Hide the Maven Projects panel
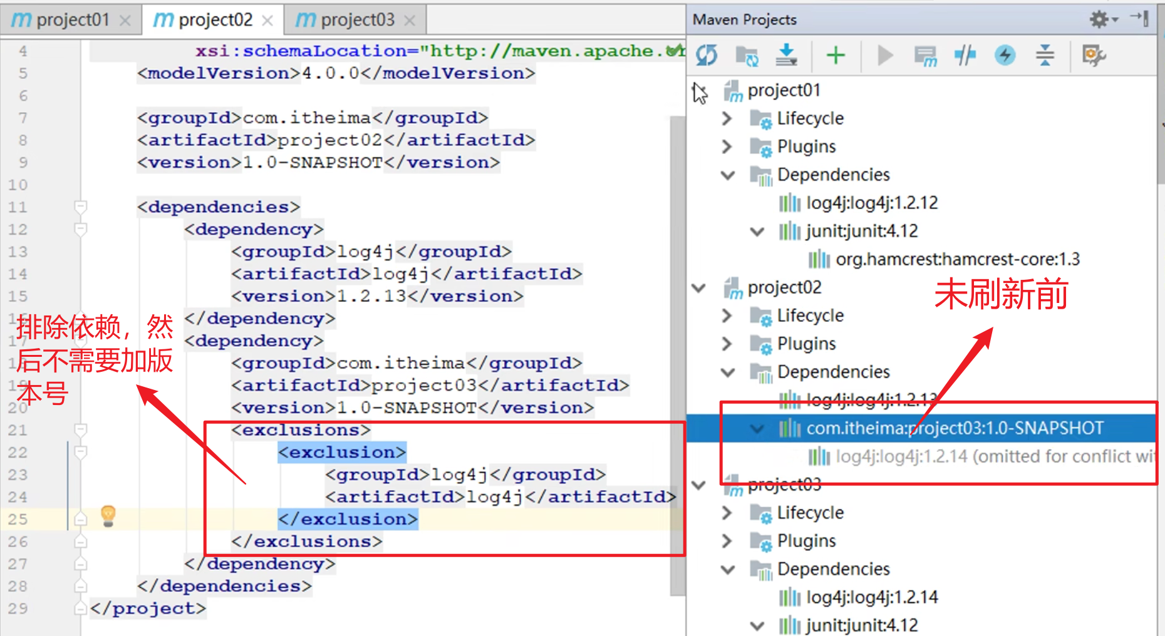Viewport: 1165px width, 636px height. [x=1140, y=19]
